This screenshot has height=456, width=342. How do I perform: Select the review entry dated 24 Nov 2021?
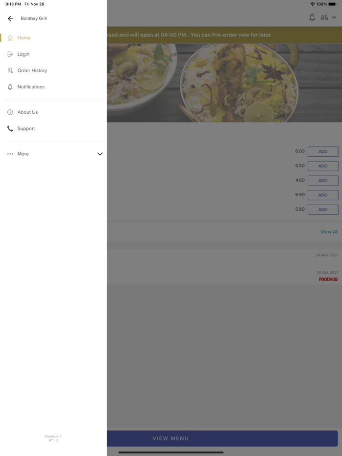(224, 258)
